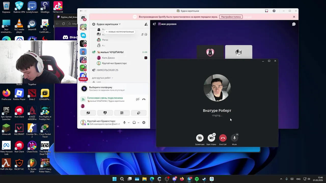The image size is (326, 183).
Task: Open Telegram from the taskbar
Action: [189, 179]
